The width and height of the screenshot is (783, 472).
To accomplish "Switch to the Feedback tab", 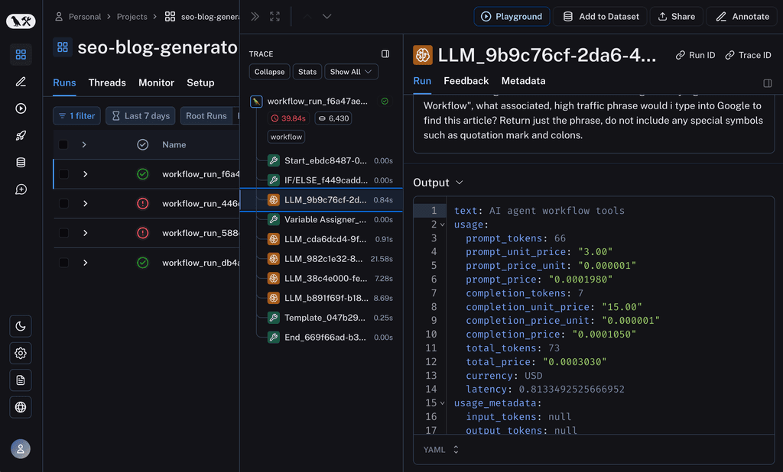I will coord(466,80).
